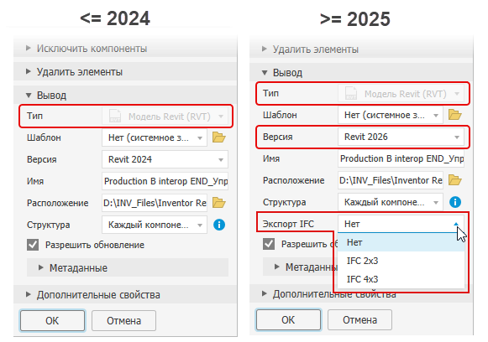Image resolution: width=488 pixels, height=342 pixels.
Task: Select IFC 4x3 export option
Action: (x=401, y=279)
